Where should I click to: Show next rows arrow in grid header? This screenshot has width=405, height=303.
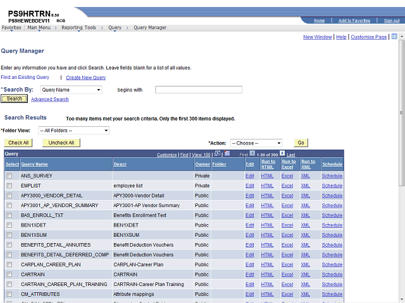[282, 153]
